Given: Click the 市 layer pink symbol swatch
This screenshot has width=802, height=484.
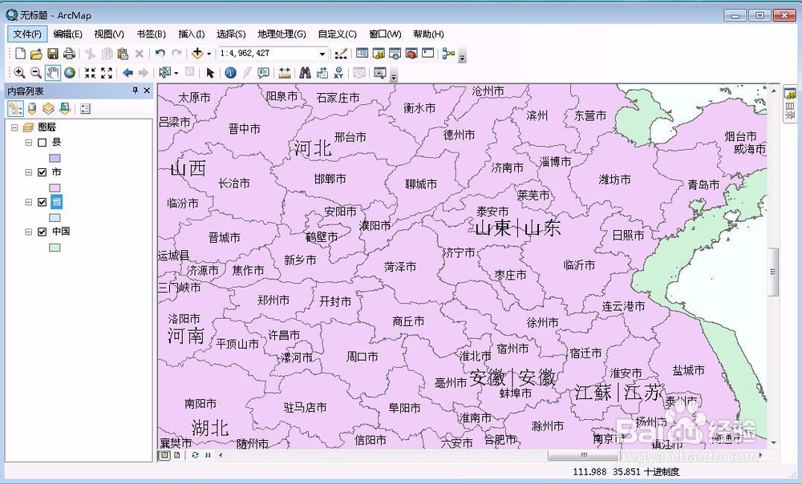Looking at the screenshot, I should point(55,188).
